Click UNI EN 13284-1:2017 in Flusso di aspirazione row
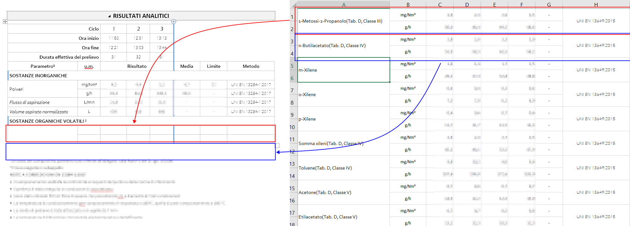 pos(251,102)
